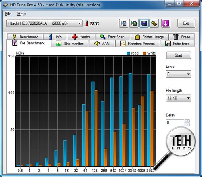Click the 28°C temperature reading
Screen dimensions: 202x177
coord(94,23)
